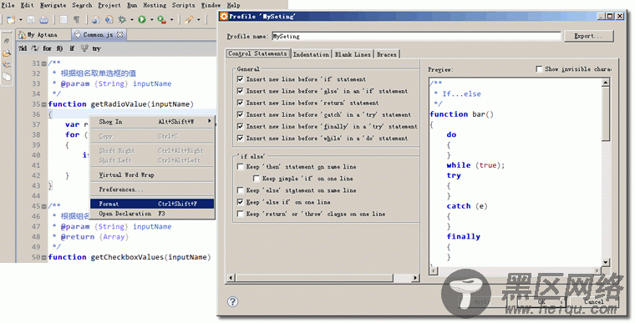The width and height of the screenshot is (635, 323).
Task: Choose Format from the context menu
Action: click(x=152, y=204)
